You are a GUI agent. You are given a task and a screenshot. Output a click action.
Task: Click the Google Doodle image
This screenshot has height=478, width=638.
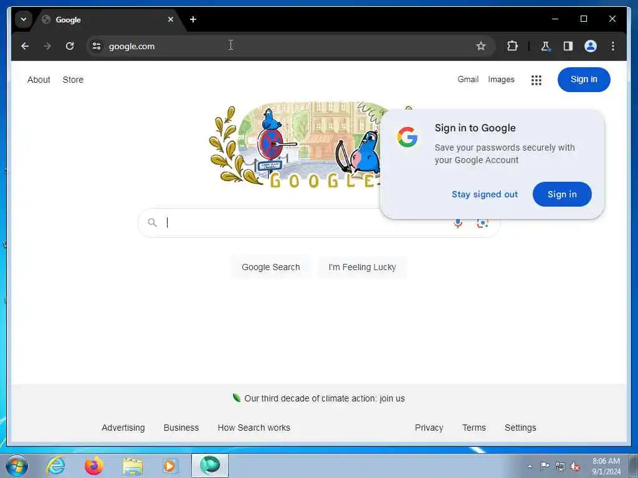point(296,145)
